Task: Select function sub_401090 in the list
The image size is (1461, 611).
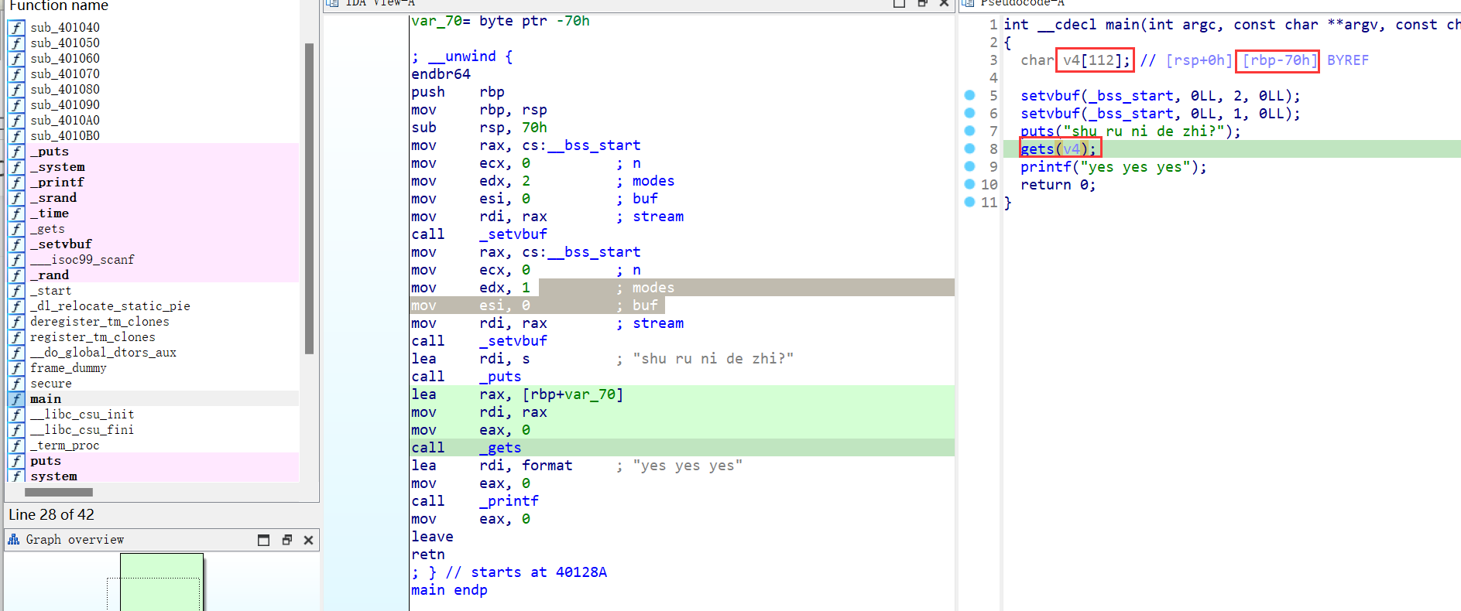Action: tap(65, 105)
